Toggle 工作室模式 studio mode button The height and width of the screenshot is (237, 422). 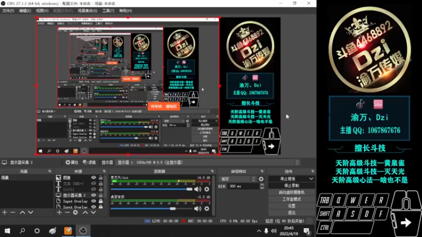click(x=292, y=199)
